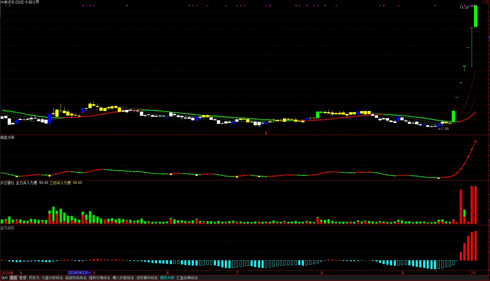Click the red $ marker below the candles

(x=266, y=133)
